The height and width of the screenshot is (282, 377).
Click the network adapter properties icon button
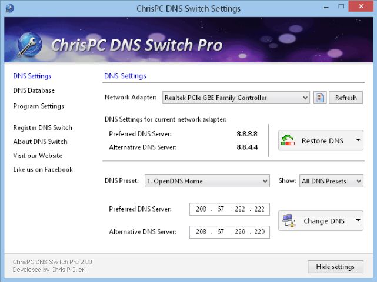pos(320,98)
